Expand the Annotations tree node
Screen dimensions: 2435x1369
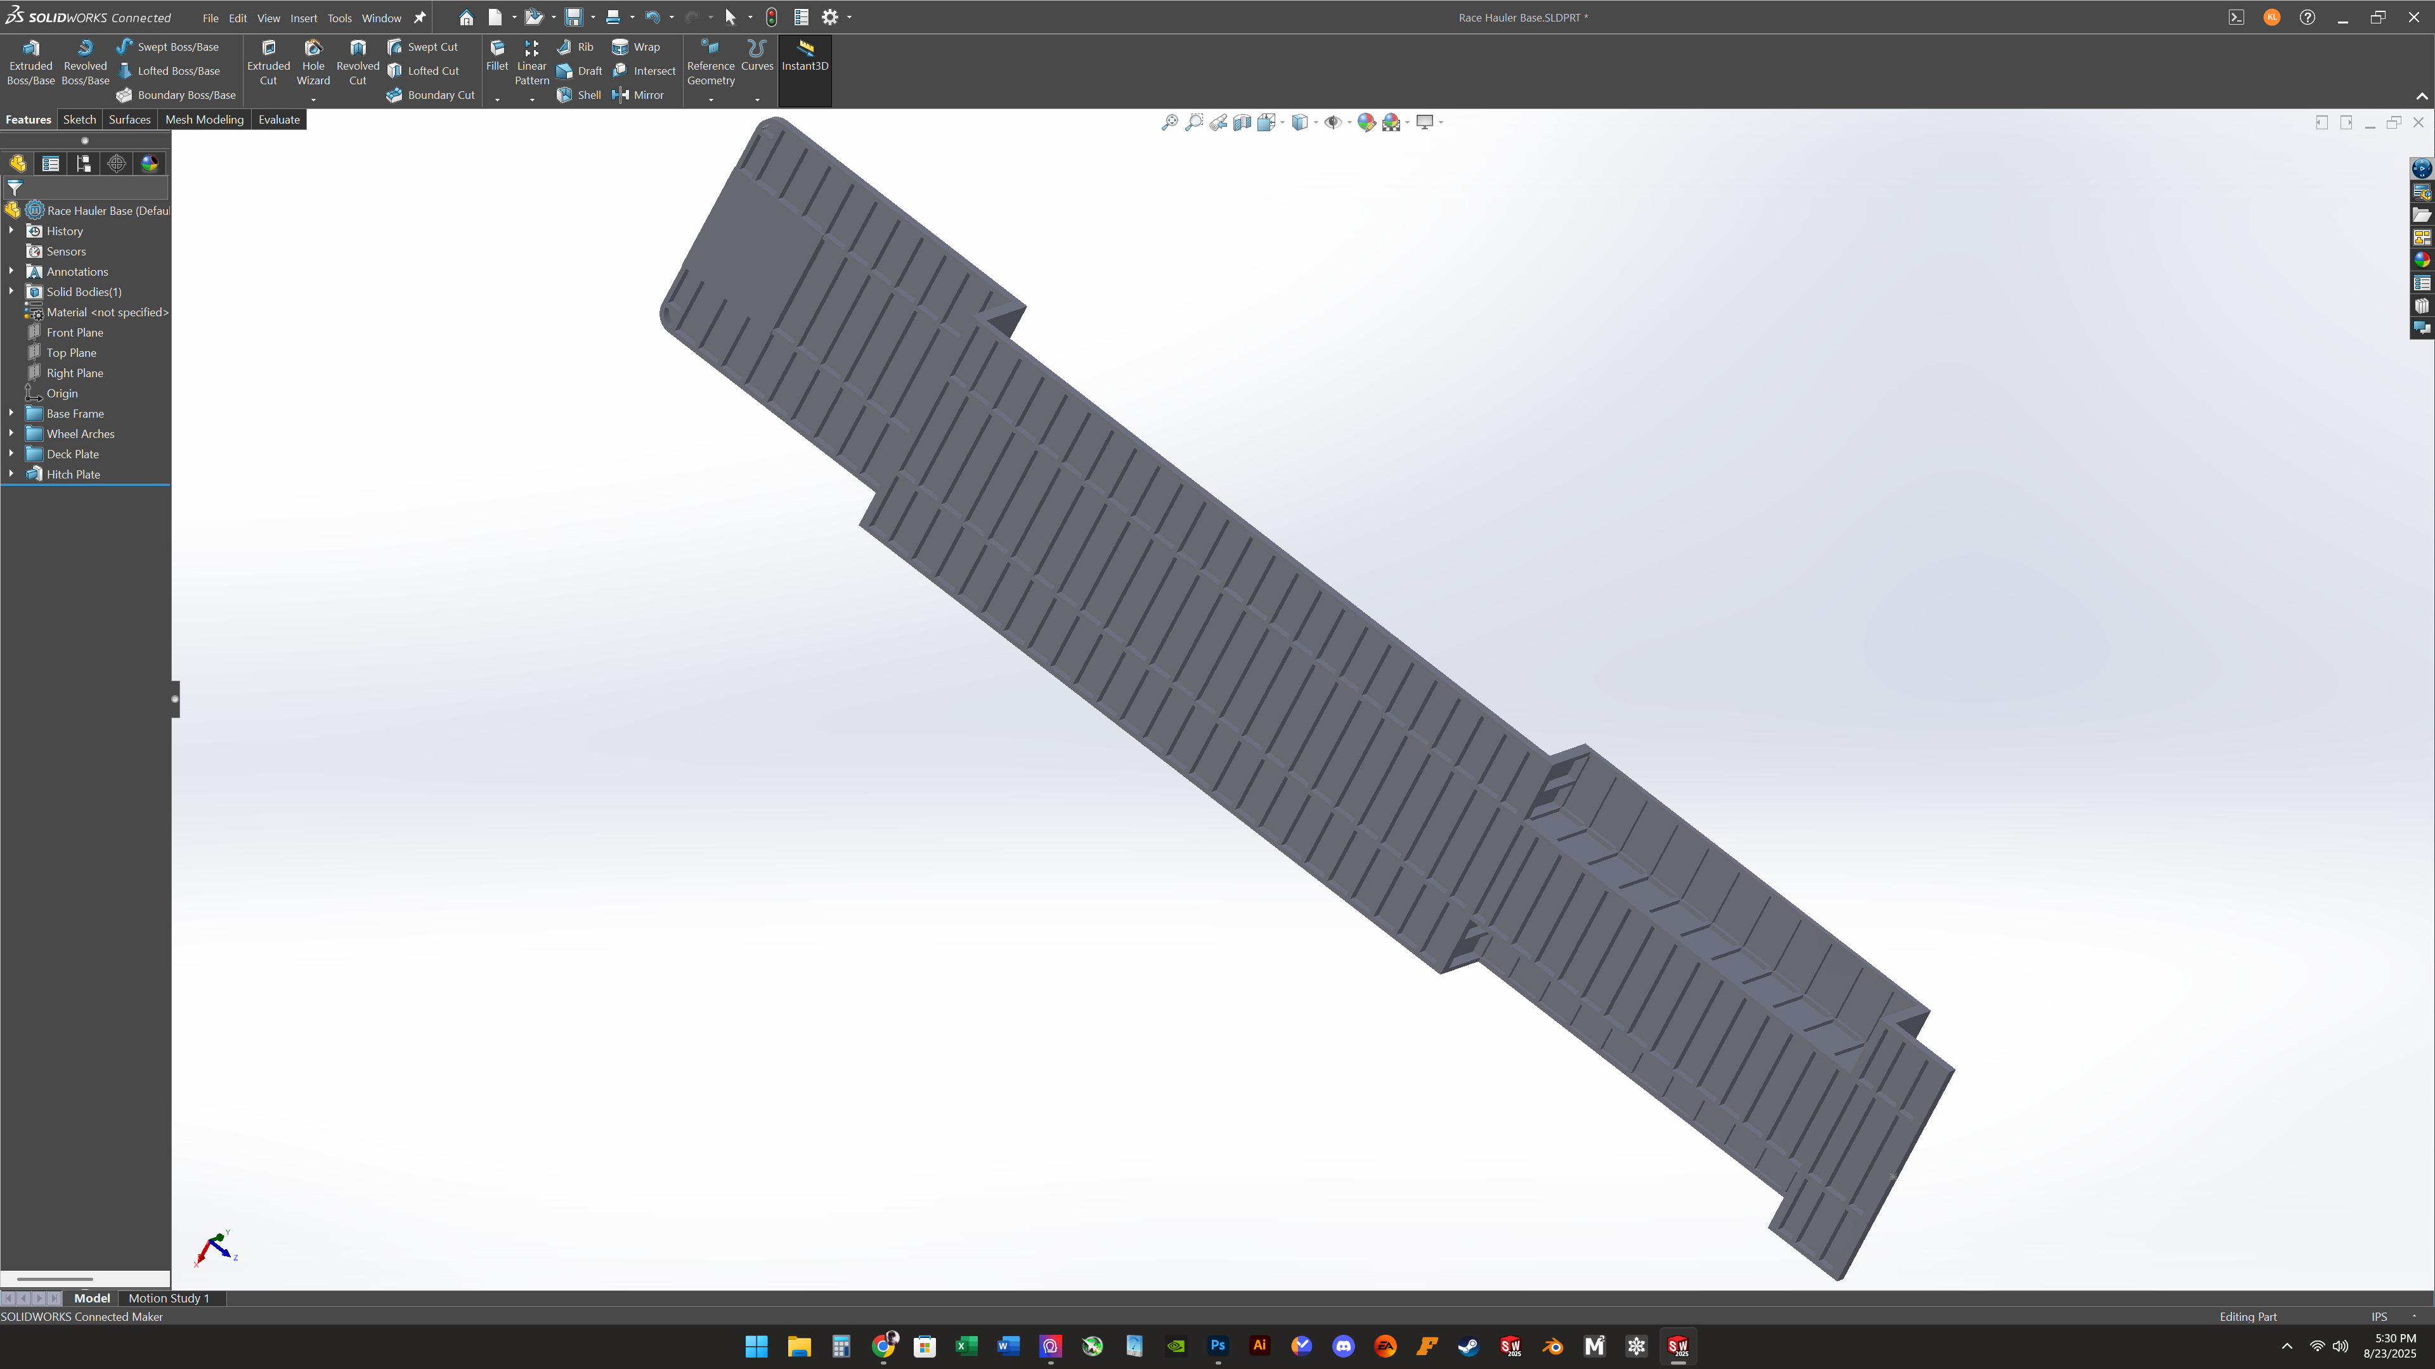(11, 271)
